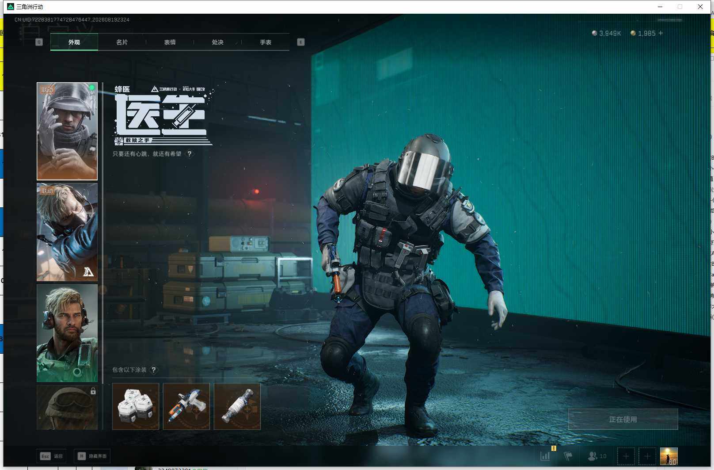Screen dimensions: 714x470
Task: Open the flag icon in bottom bar
Action: pyautogui.click(x=568, y=456)
